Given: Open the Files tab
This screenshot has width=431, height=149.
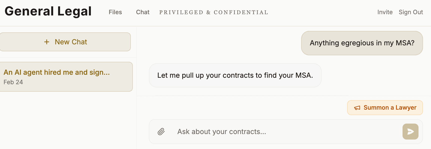Looking at the screenshot, I should (115, 12).
